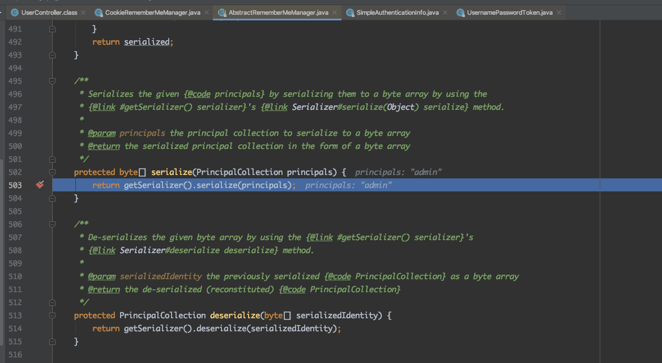Image resolution: width=662 pixels, height=363 pixels.
Task: Switch to UserController.class tab
Action: tap(49, 12)
